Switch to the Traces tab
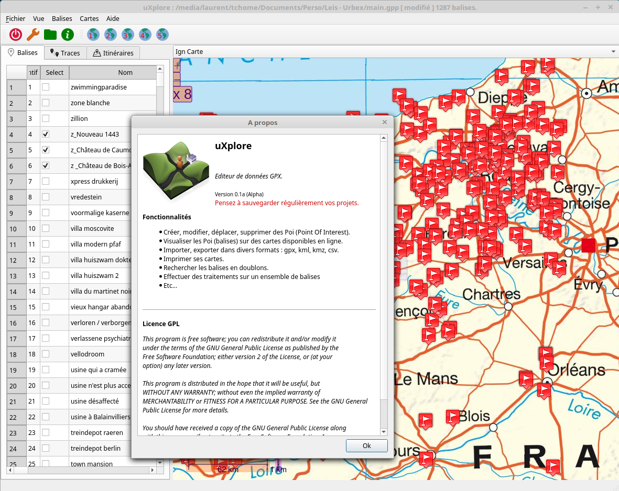 (x=65, y=53)
